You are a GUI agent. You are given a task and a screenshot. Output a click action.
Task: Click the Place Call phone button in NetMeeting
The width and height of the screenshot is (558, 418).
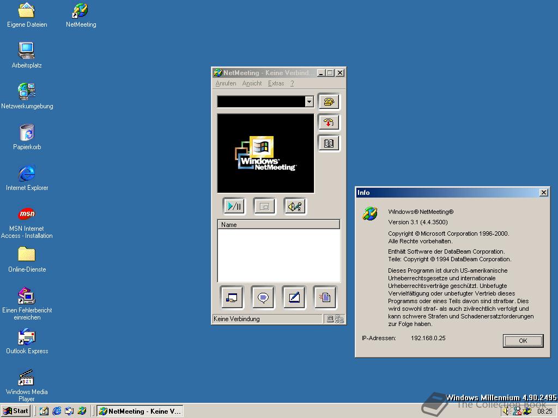point(329,102)
